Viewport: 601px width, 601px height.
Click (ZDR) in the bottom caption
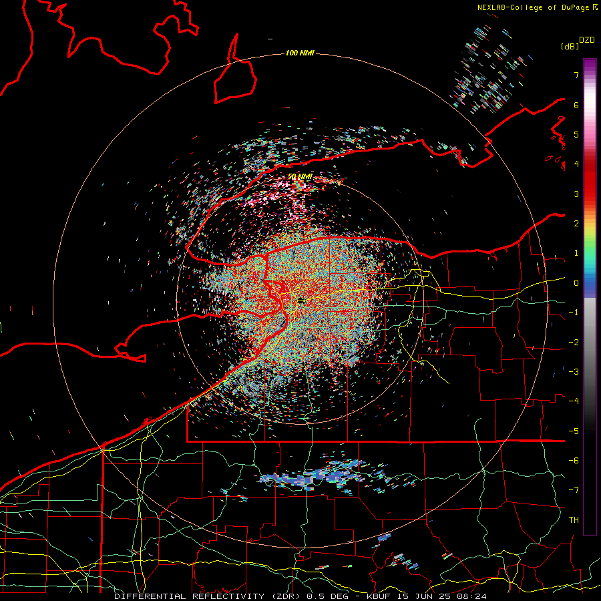coord(286,596)
